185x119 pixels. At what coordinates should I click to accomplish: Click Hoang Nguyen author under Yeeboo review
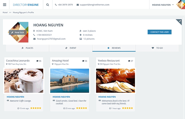(x=107, y=97)
